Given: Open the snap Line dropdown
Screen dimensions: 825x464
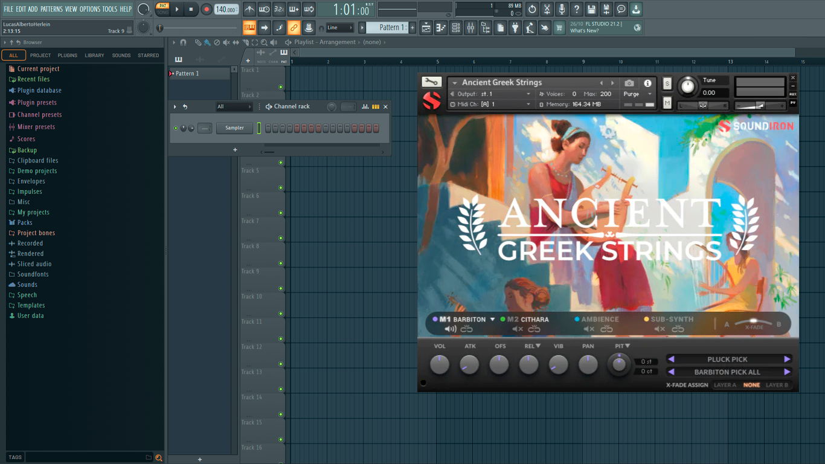Looking at the screenshot, I should (339, 28).
